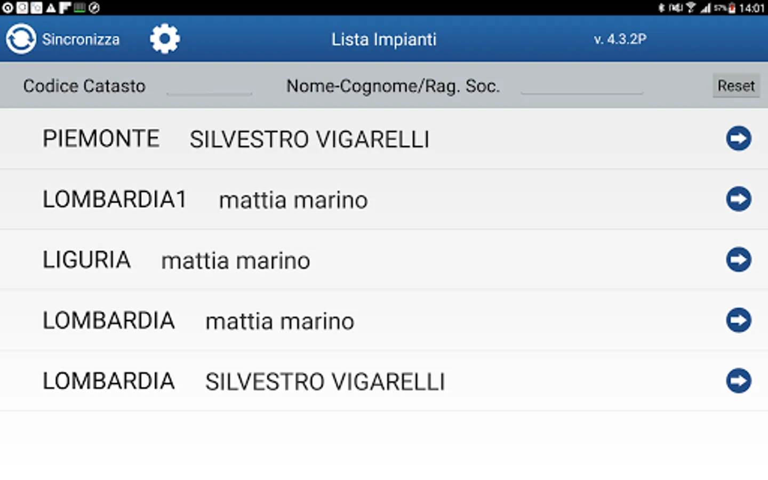Tap first mattia marino name under LOMBARDIA1
Screen dimensions: 768x480
click(x=293, y=201)
